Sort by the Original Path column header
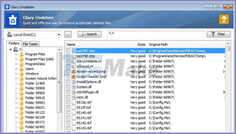 [178, 44]
